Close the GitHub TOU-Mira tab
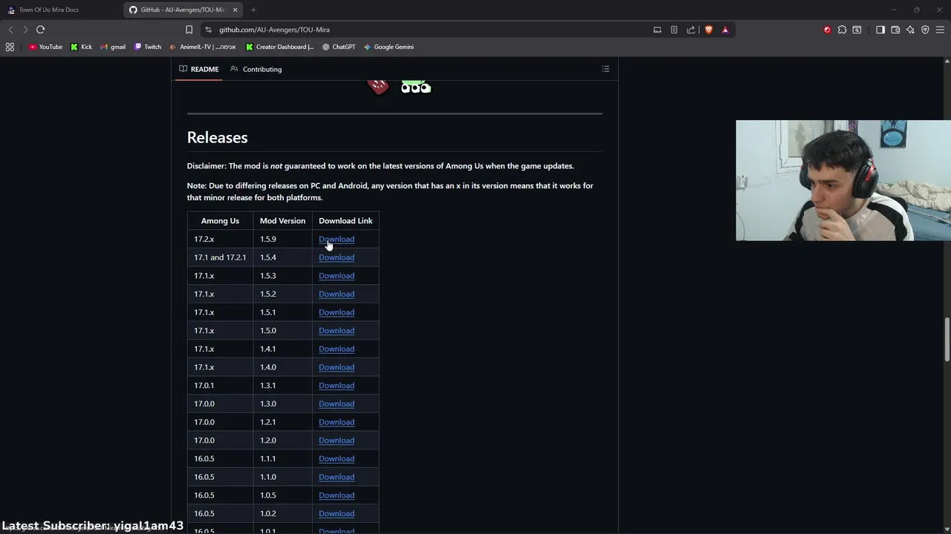The width and height of the screenshot is (951, 534). coord(236,10)
